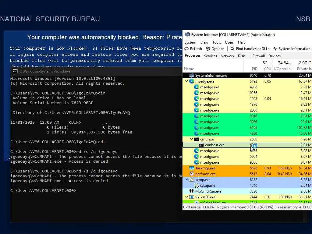The width and height of the screenshot is (312, 234).
Task: Sort by Private bytes column header
Action: point(303,69)
